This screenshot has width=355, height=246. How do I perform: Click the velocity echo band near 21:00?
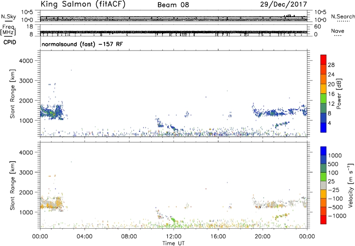pos(272,204)
